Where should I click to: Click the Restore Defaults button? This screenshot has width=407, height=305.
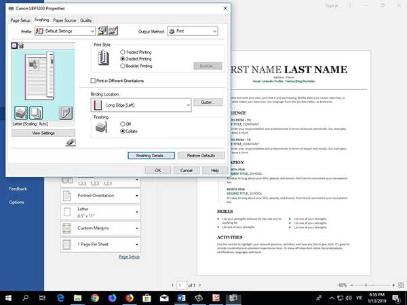coord(201,156)
